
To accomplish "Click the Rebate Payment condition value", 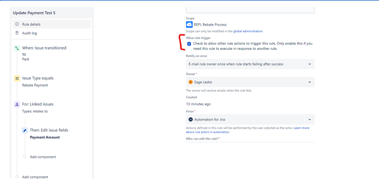I will [35, 85].
